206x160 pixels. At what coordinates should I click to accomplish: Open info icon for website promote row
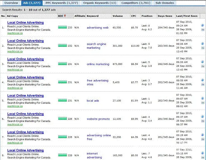tap(202, 117)
